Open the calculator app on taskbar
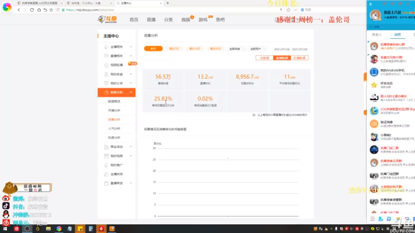 tap(90, 229)
